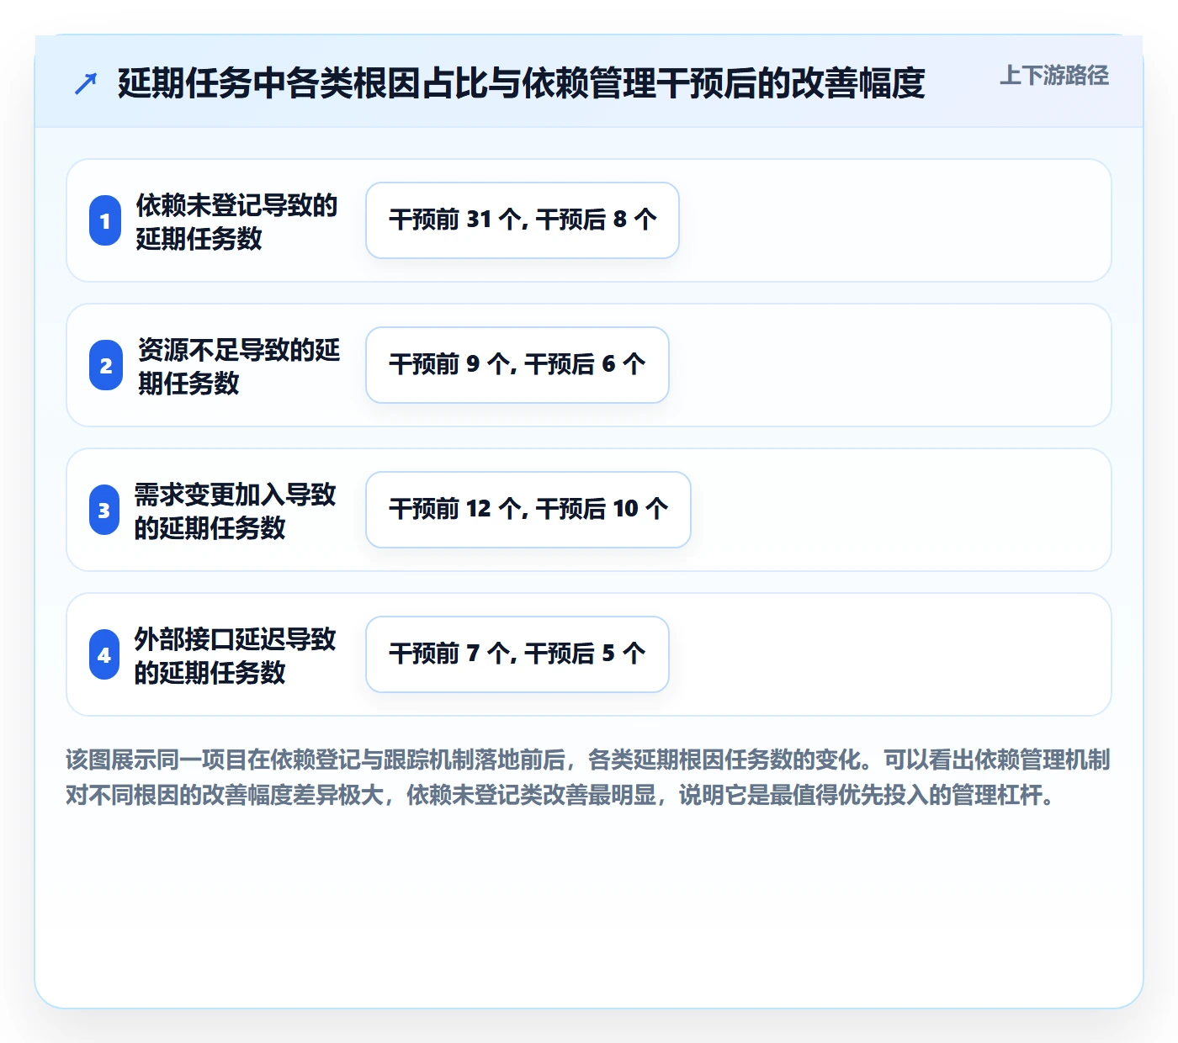Image resolution: width=1178 pixels, height=1043 pixels.
Task: Click the 上下游路径 label in header
Action: (1053, 76)
